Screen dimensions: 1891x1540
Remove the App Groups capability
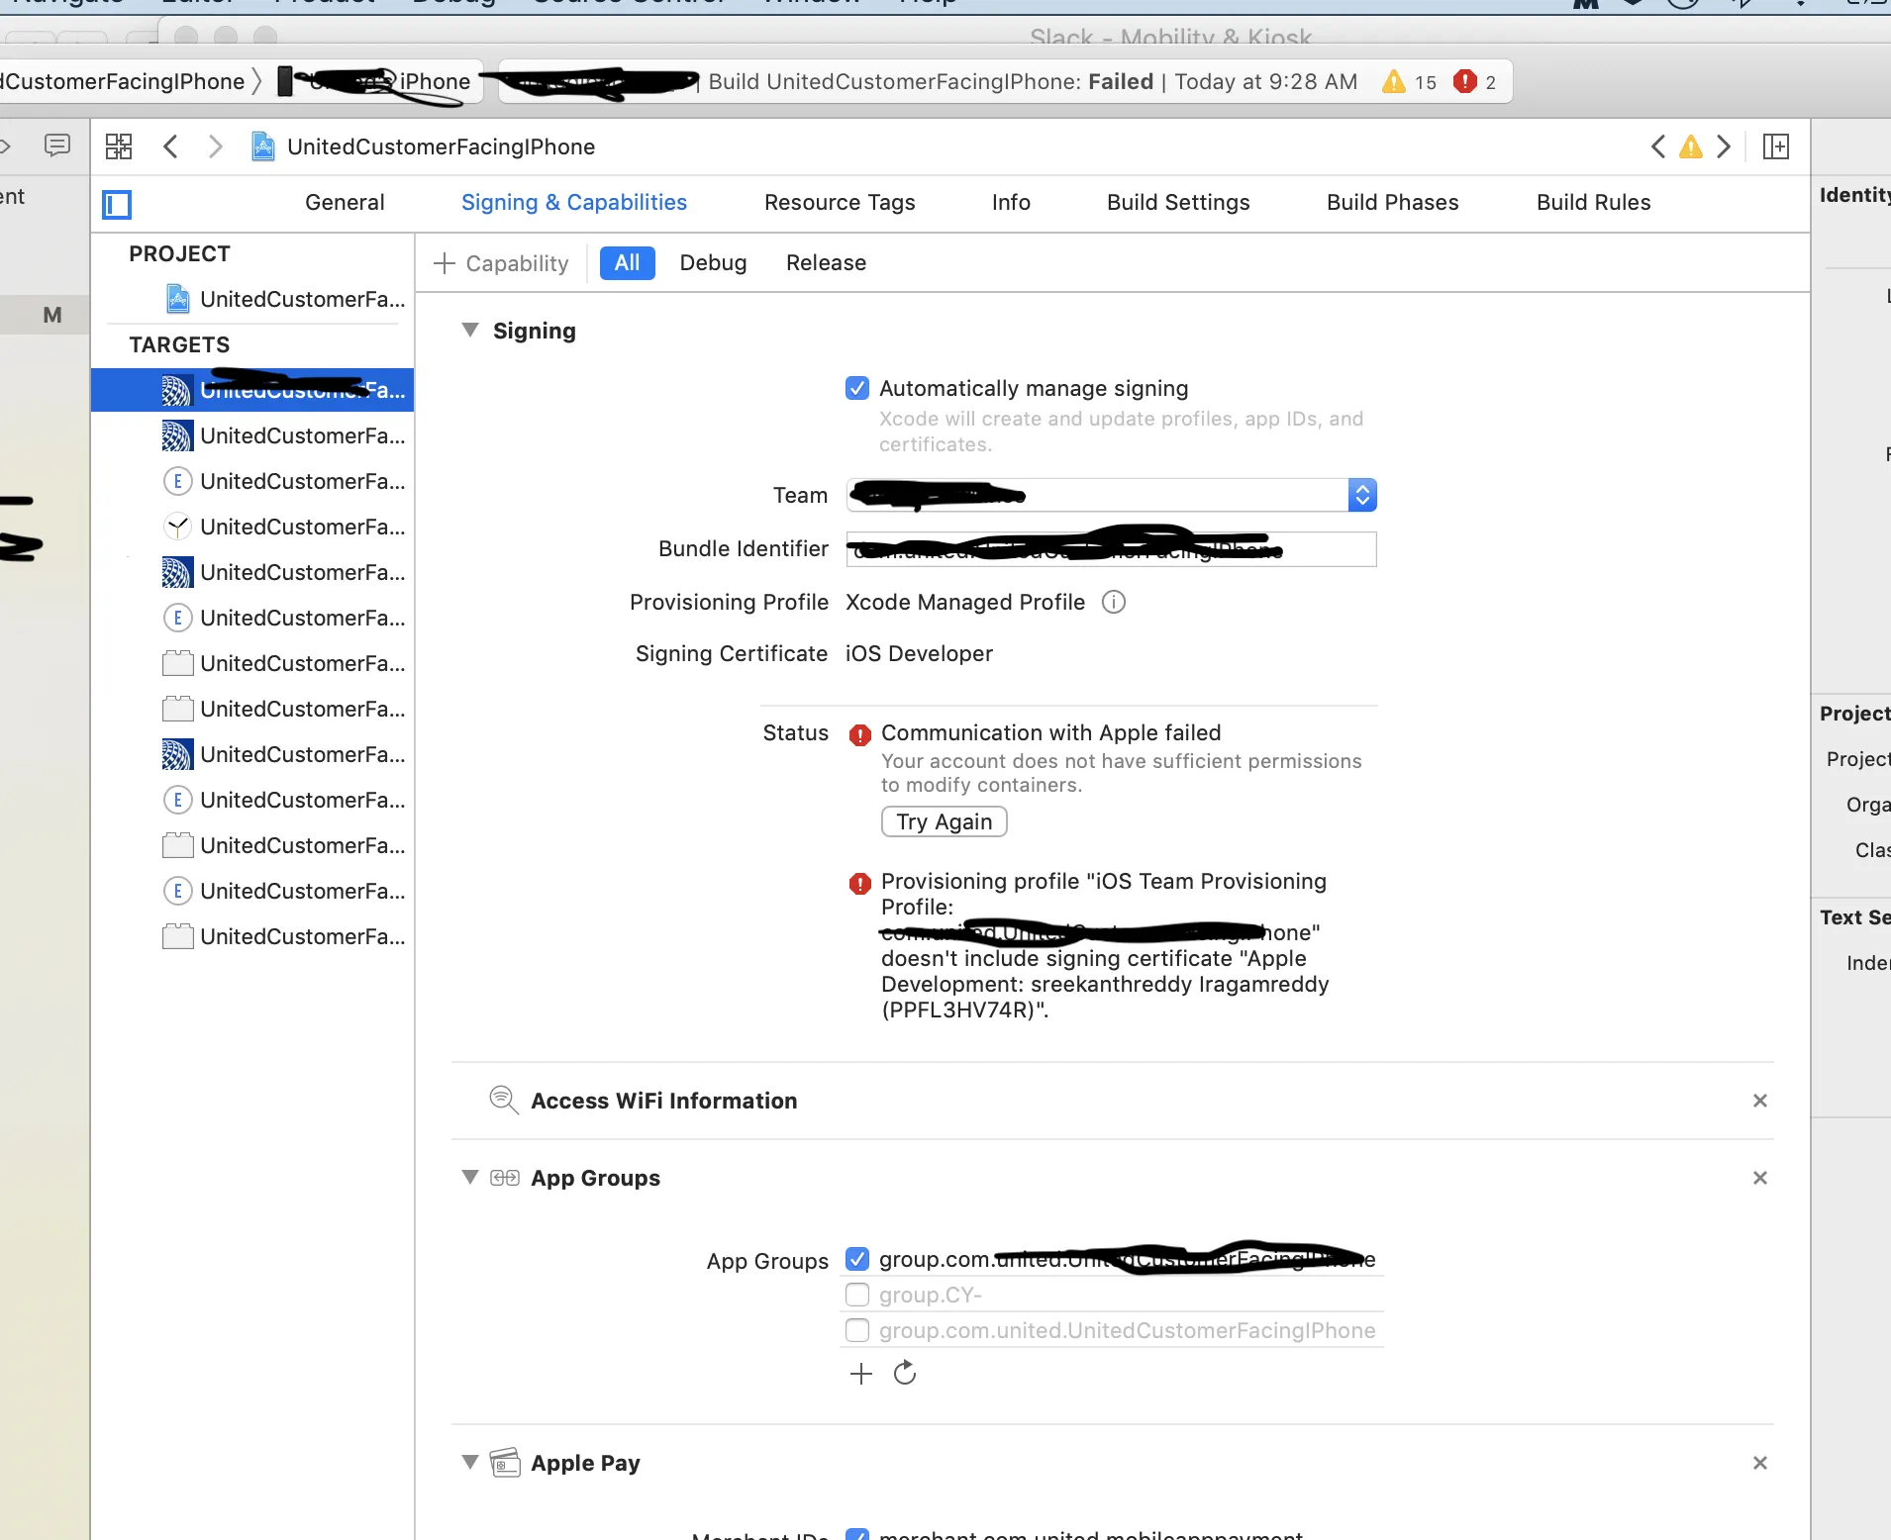pos(1760,1178)
